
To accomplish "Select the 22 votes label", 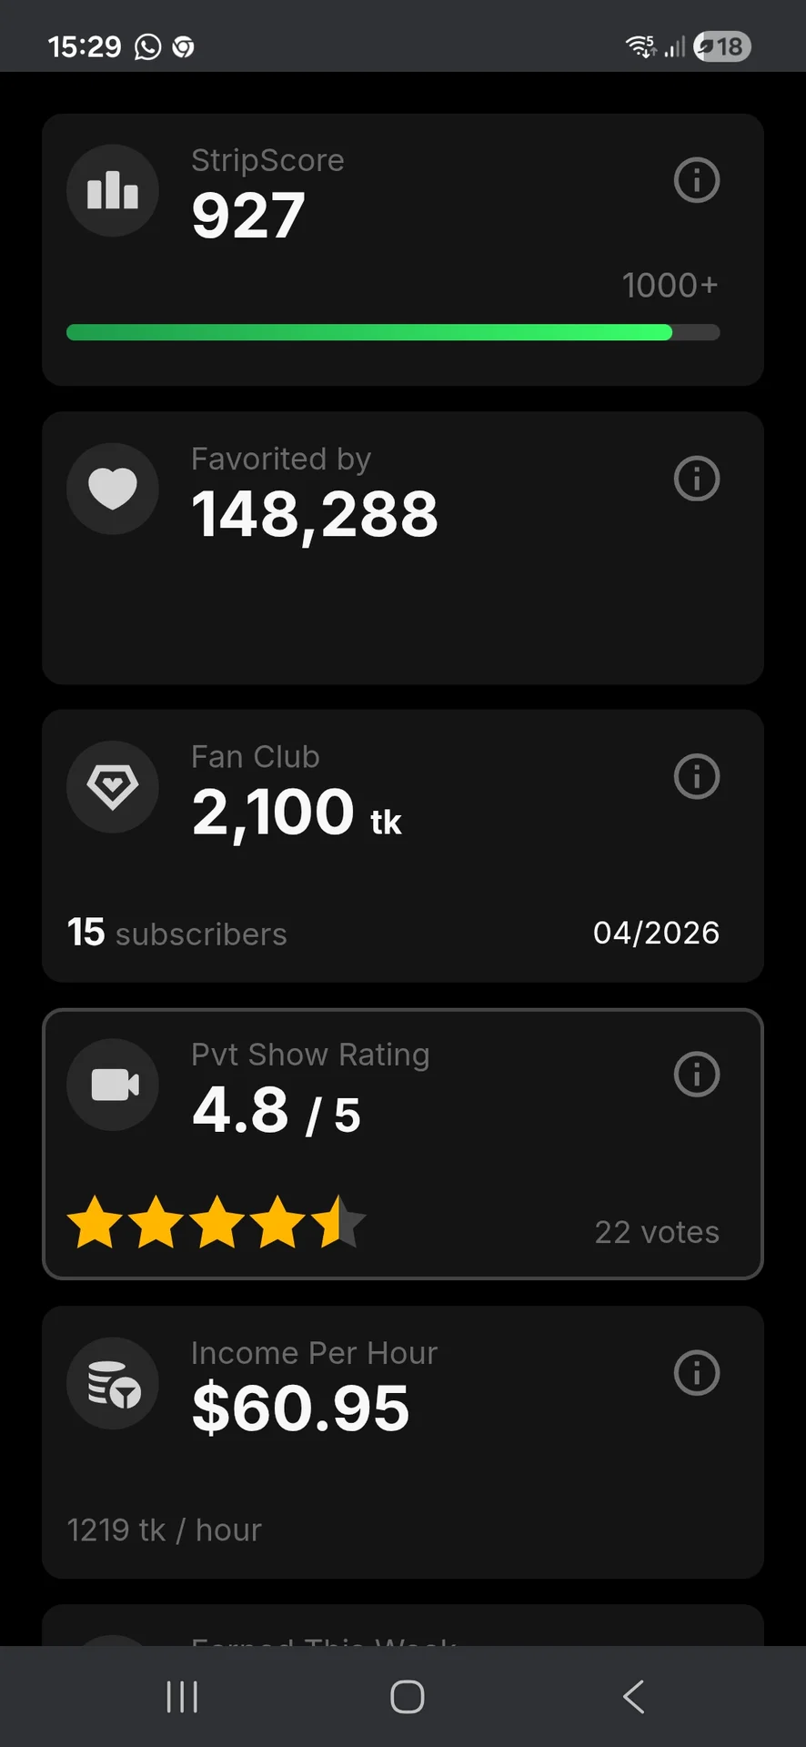I will click(x=657, y=1232).
